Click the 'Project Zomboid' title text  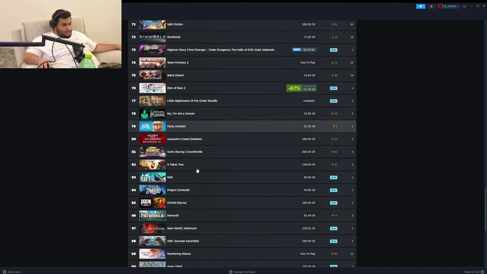[x=178, y=190]
